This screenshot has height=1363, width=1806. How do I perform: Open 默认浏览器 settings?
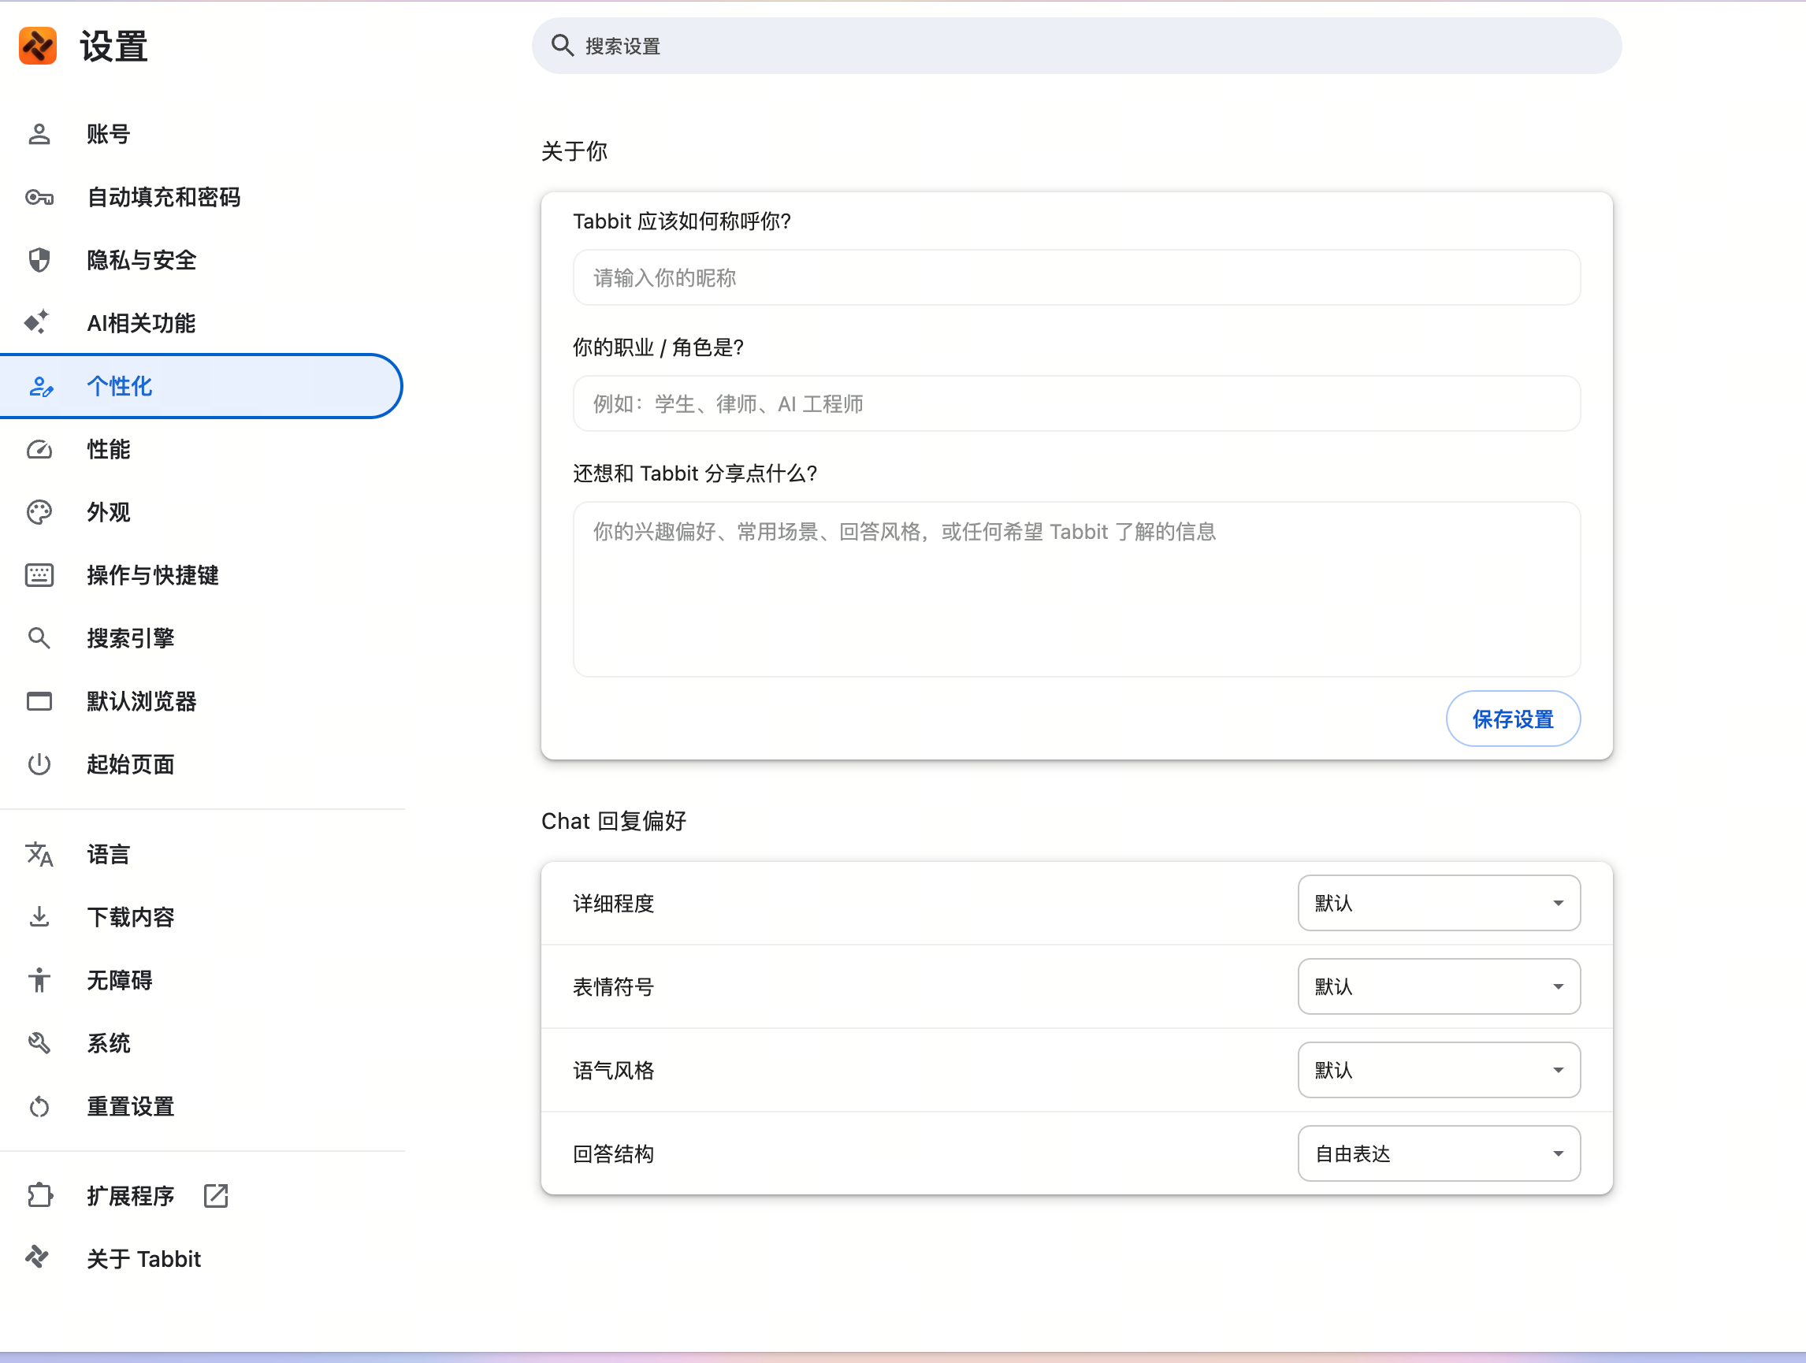coord(202,701)
